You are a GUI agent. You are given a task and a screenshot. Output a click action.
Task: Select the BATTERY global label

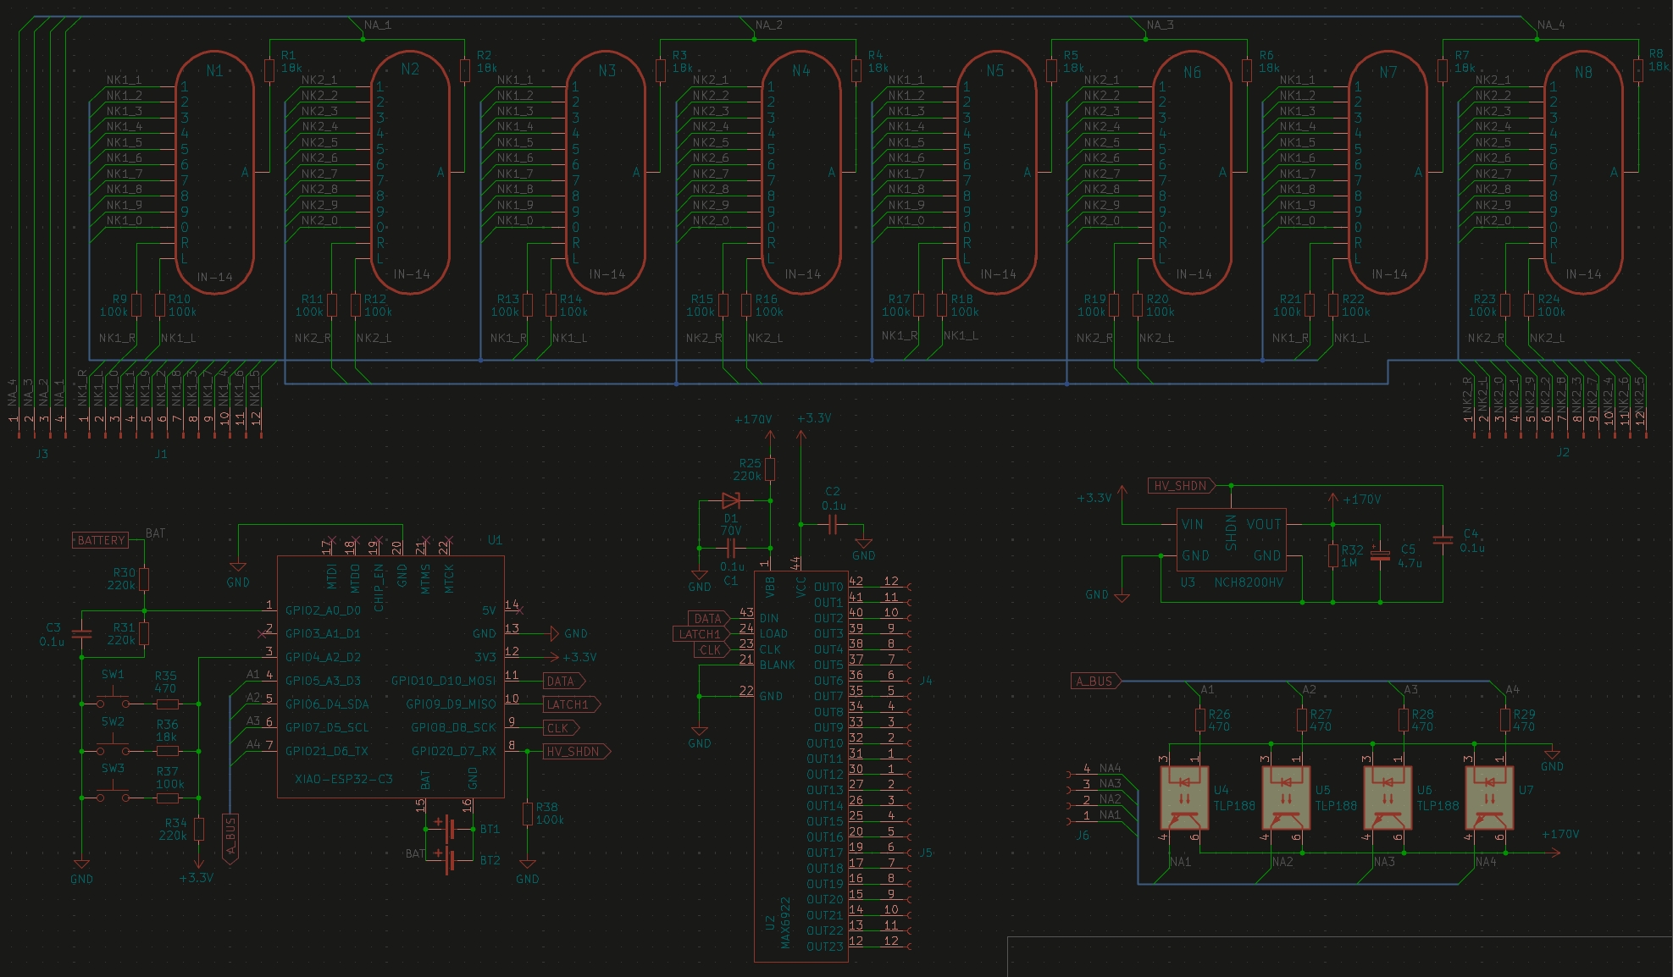click(101, 540)
